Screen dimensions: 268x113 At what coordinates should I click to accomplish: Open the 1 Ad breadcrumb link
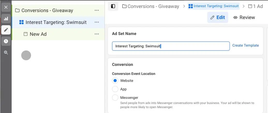256,6
